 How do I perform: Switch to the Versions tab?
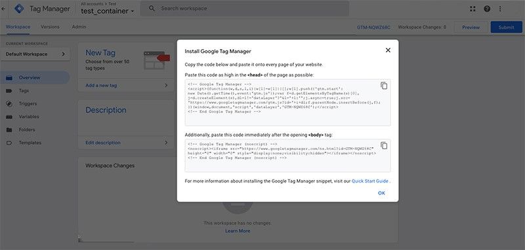[x=50, y=27]
